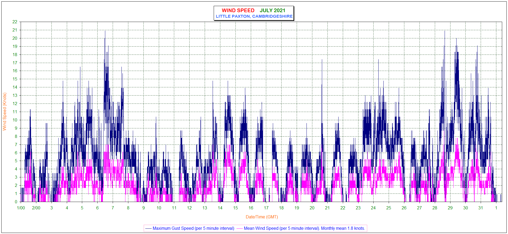
Task: Click the gust peak on day 28
Action: [445, 31]
